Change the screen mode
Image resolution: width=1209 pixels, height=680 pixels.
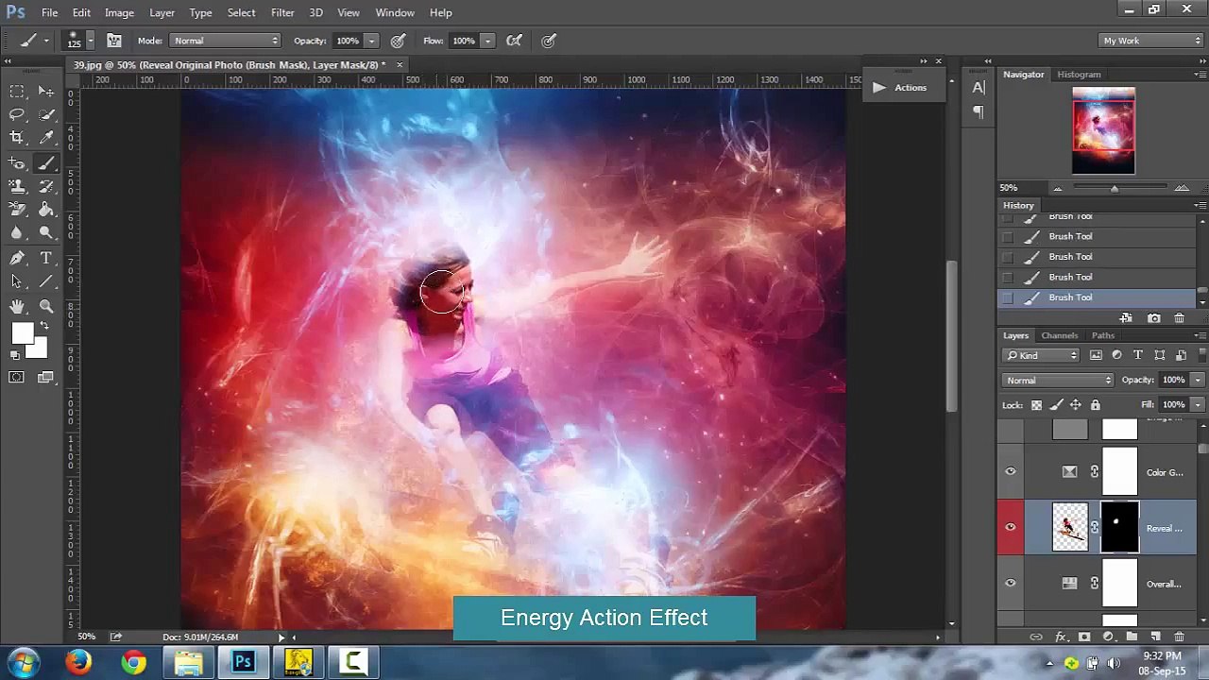click(45, 378)
